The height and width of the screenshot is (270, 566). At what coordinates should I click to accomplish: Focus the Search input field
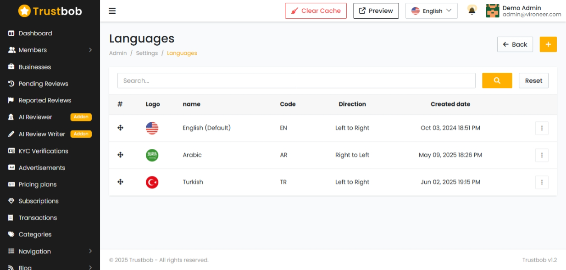tap(296, 81)
